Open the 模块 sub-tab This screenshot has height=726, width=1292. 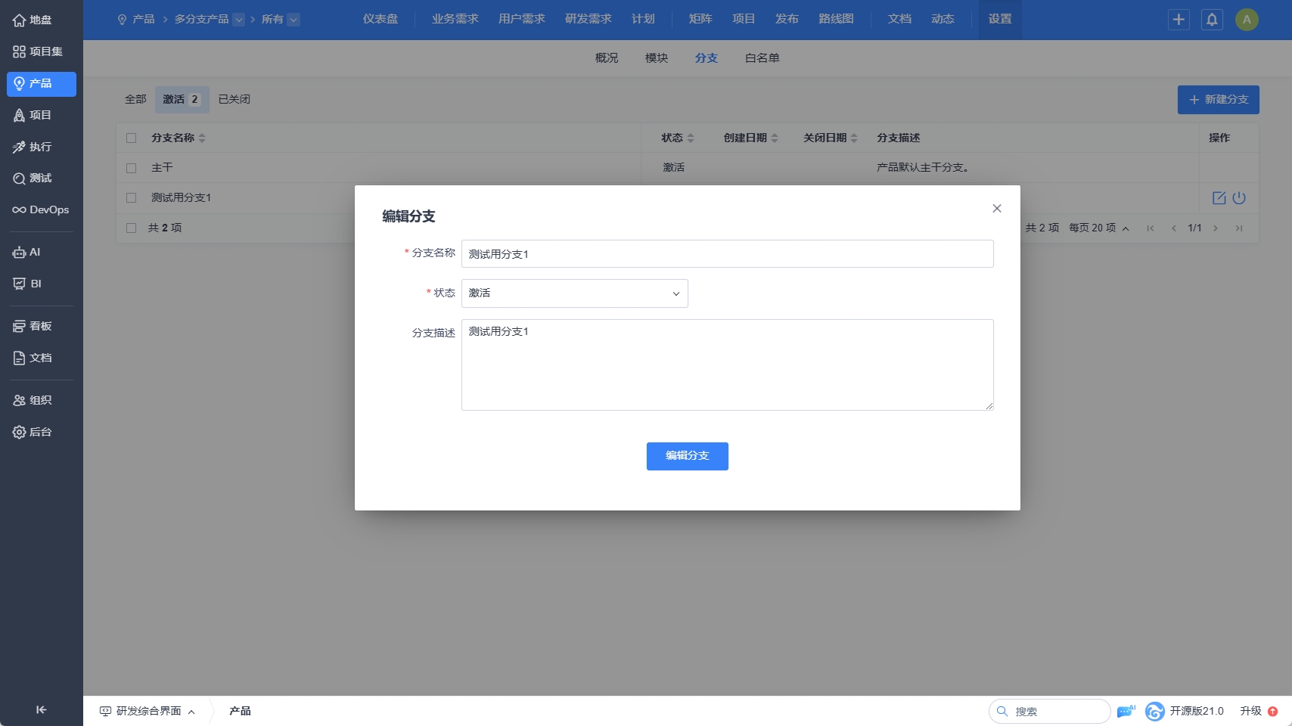tap(657, 58)
